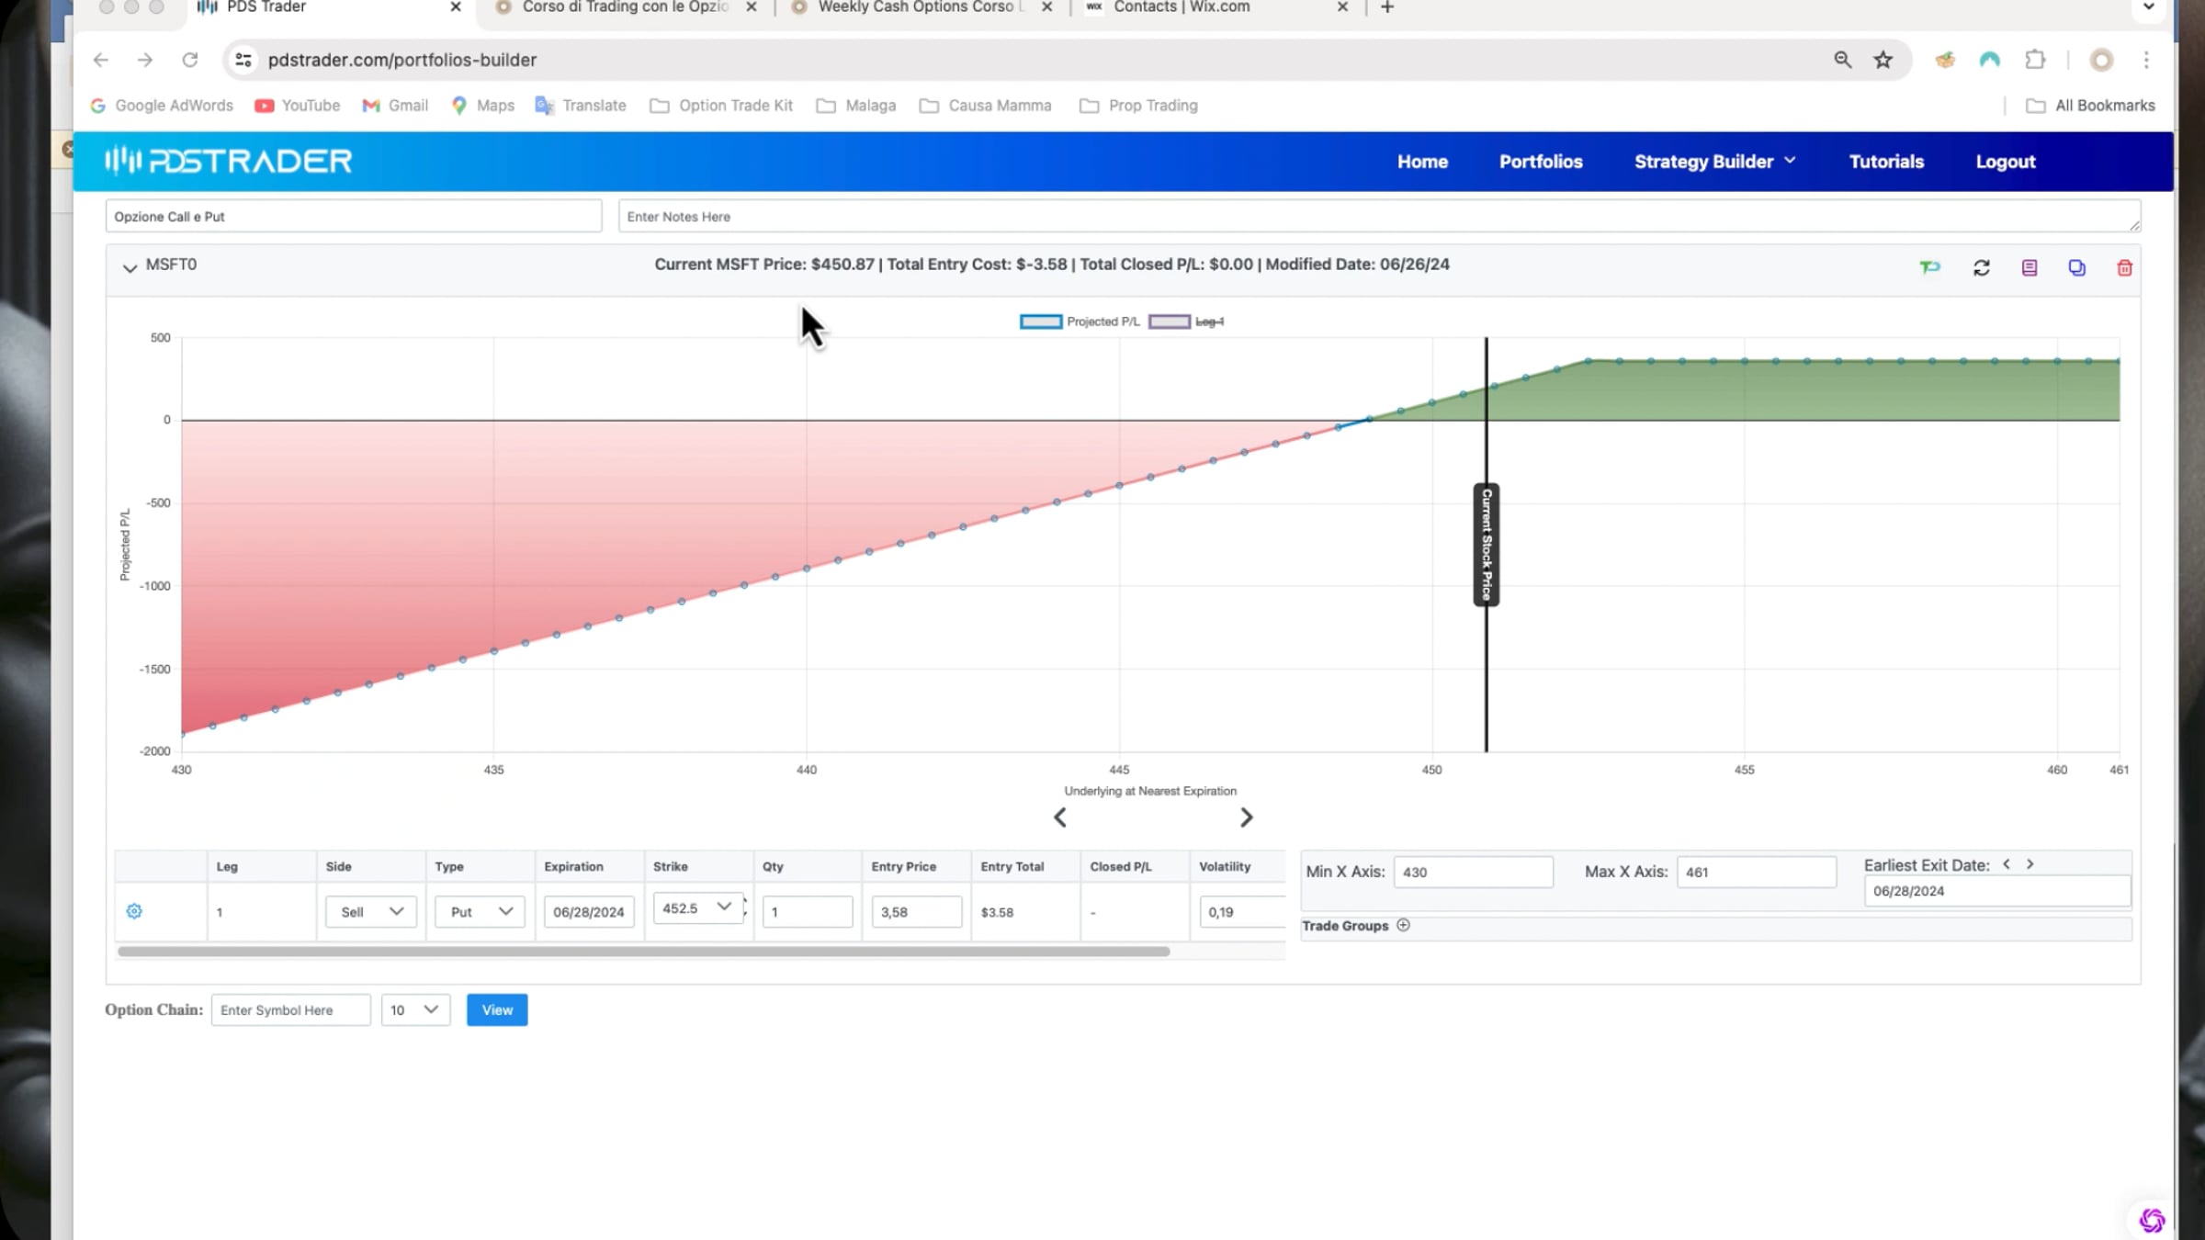The height and width of the screenshot is (1240, 2205).
Task: Refresh the MSFT0 strategy data
Action: click(x=1982, y=267)
